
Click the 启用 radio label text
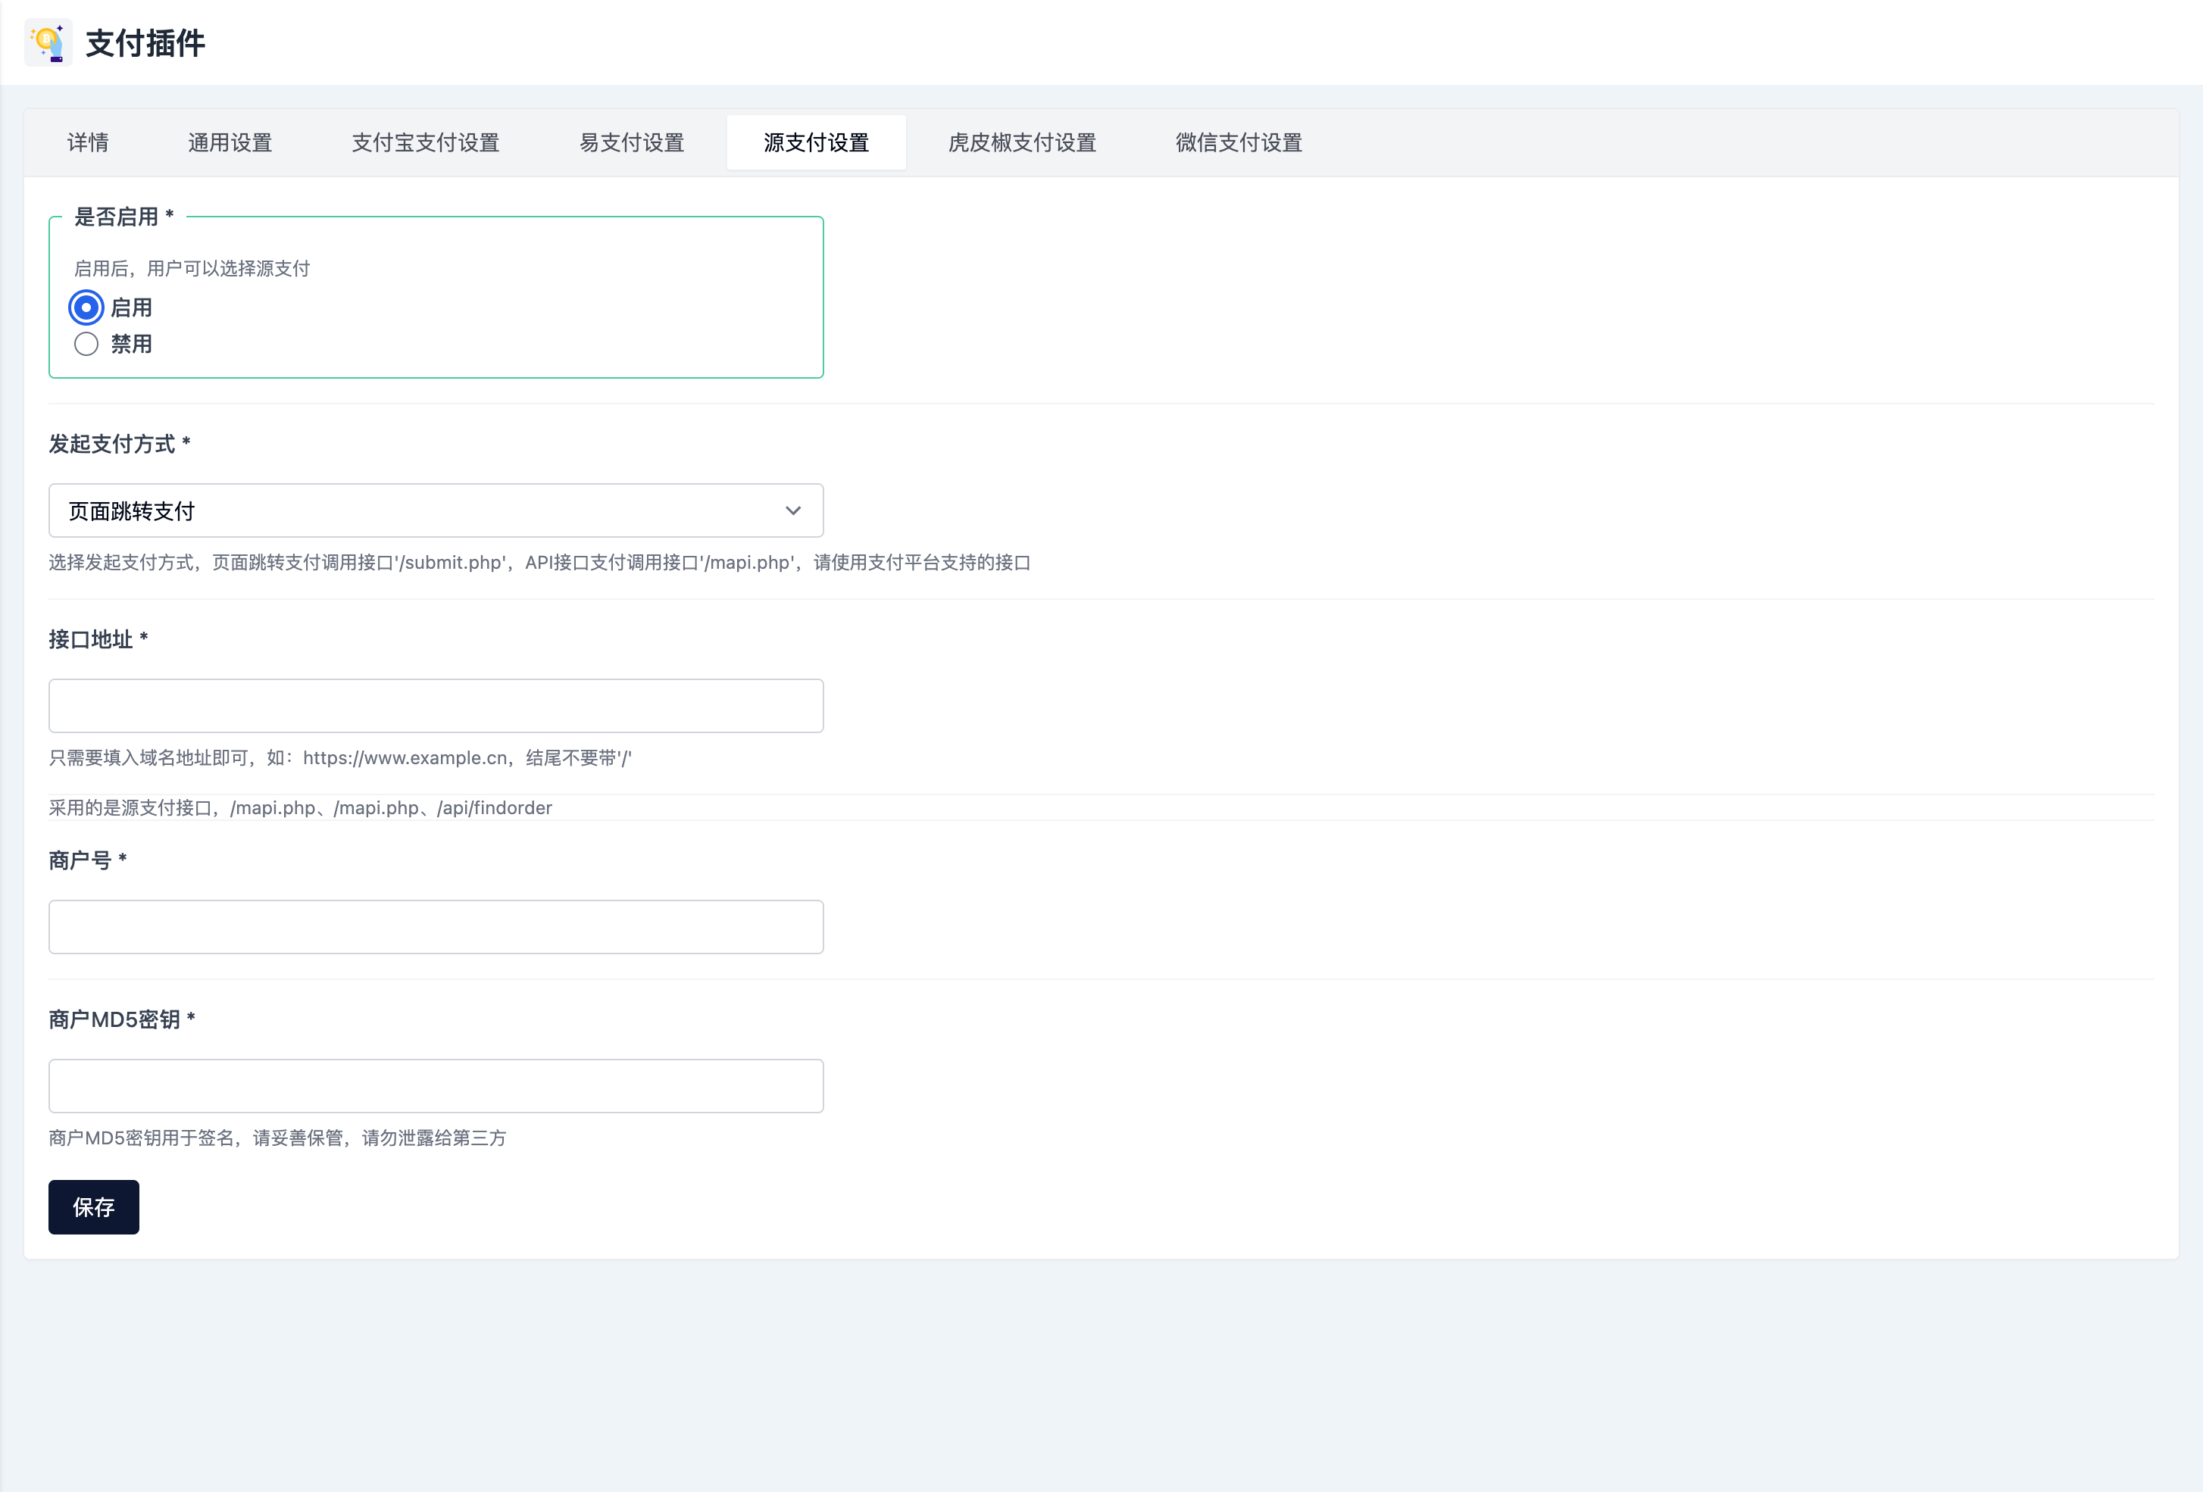pos(131,308)
